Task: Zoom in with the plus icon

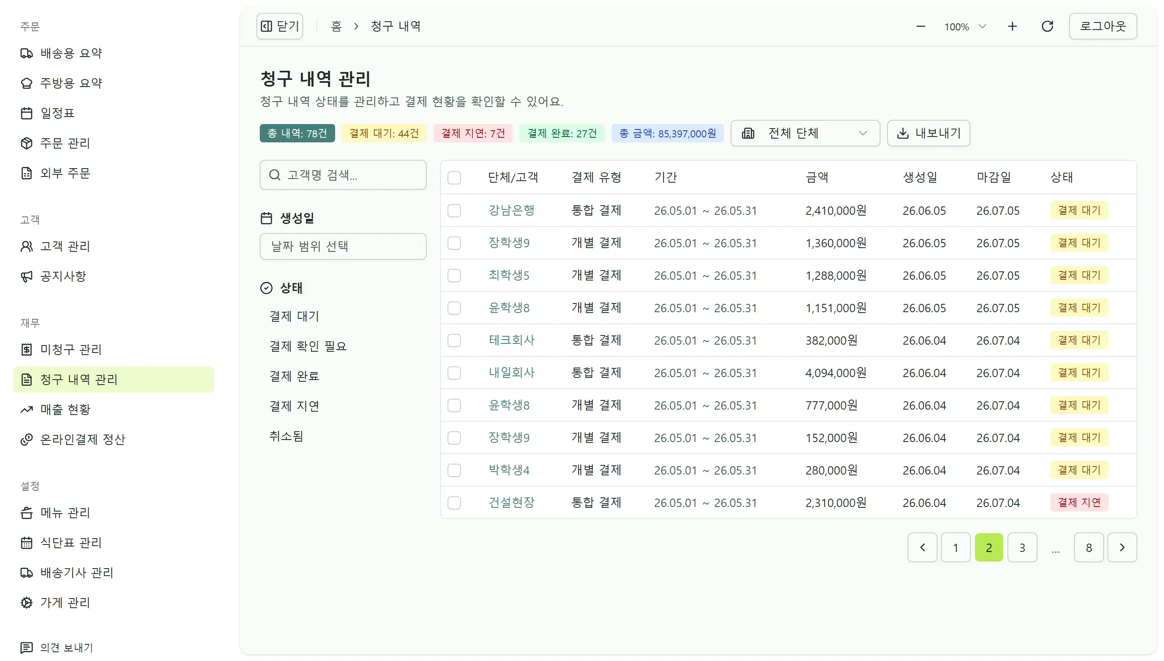Action: pos(1012,26)
